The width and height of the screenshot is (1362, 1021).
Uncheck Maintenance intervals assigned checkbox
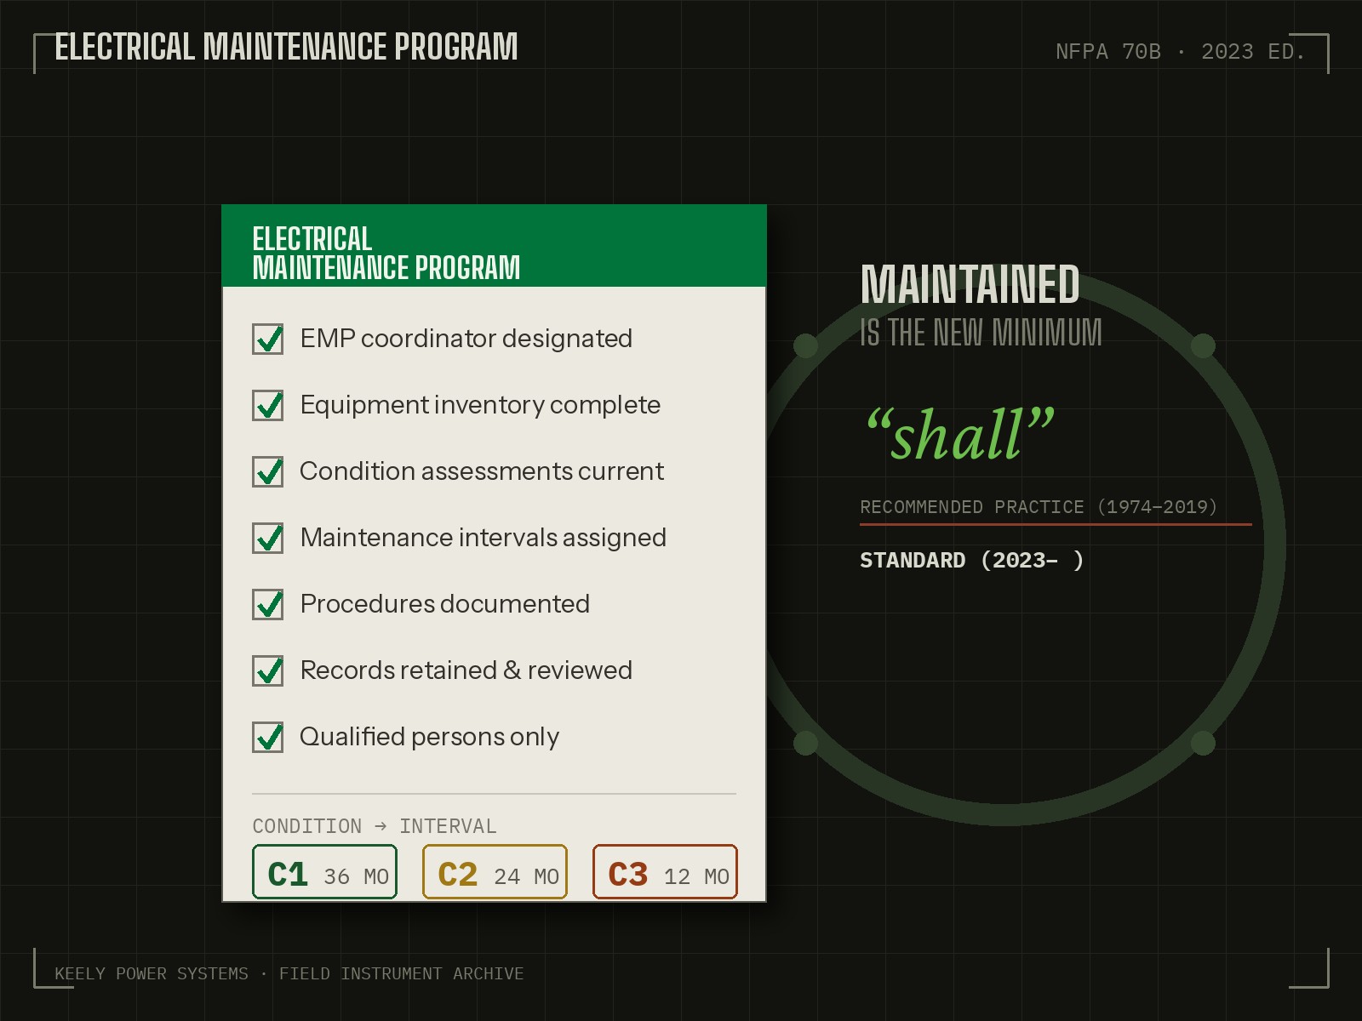click(268, 538)
